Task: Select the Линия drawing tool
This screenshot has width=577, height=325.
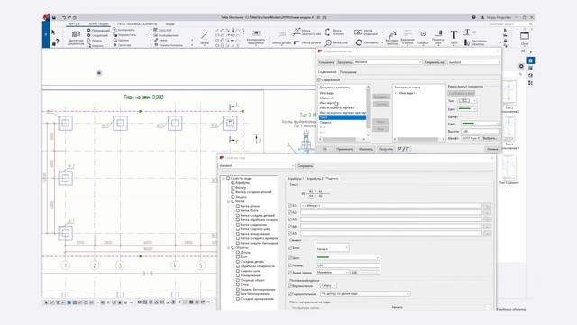Action: coord(205,38)
